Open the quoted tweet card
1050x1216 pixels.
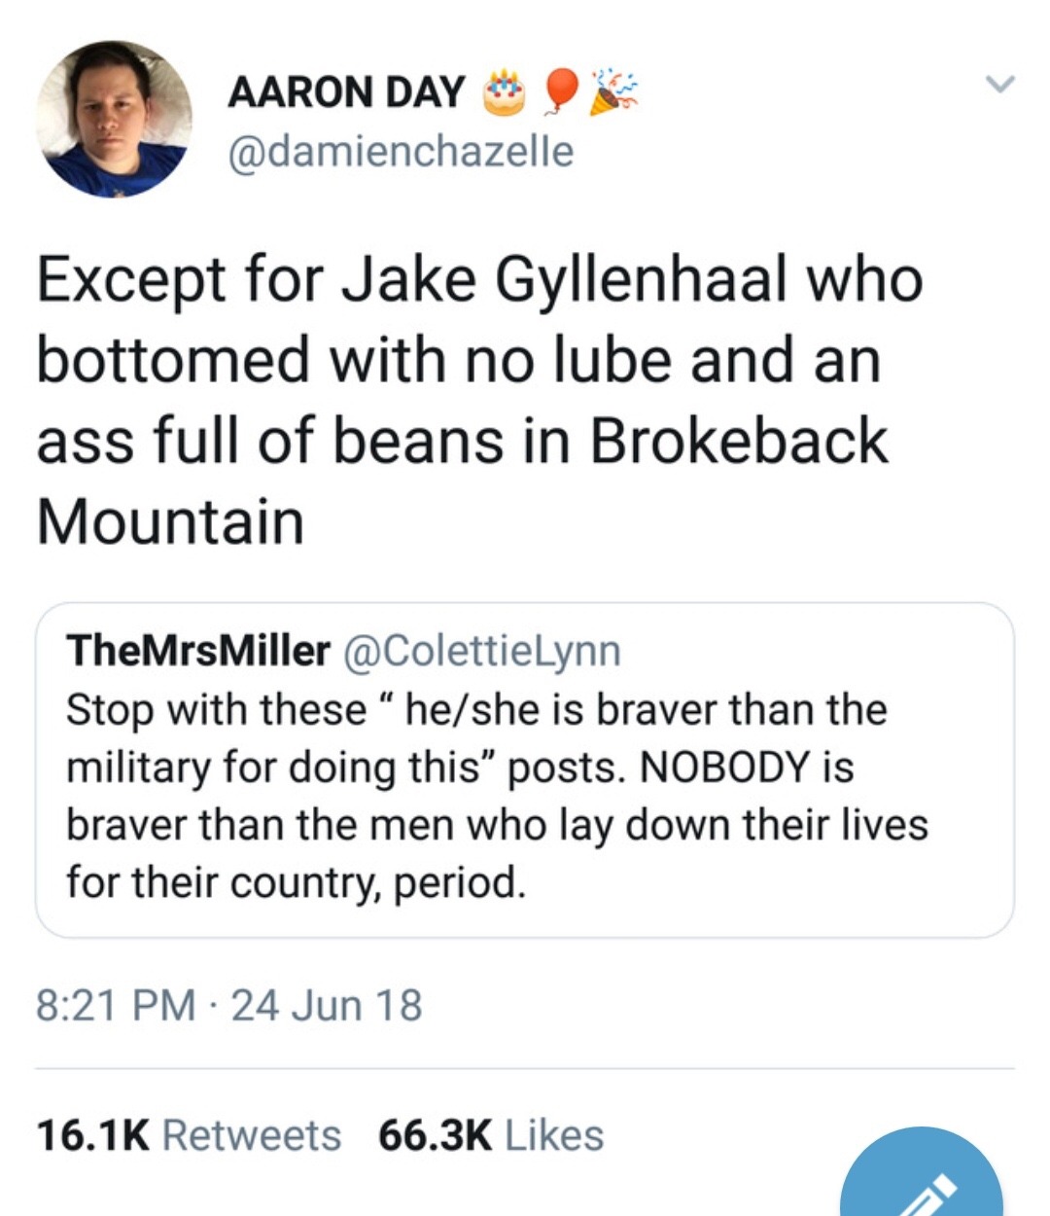pyautogui.click(x=525, y=769)
